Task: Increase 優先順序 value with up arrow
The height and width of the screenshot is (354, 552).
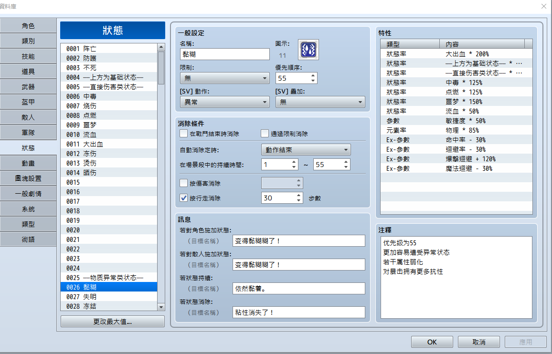Action: 313,75
